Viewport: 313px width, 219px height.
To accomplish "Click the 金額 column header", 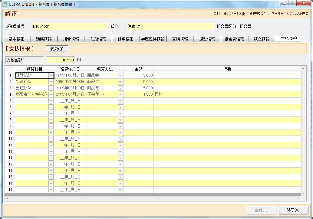I will click(139, 69).
